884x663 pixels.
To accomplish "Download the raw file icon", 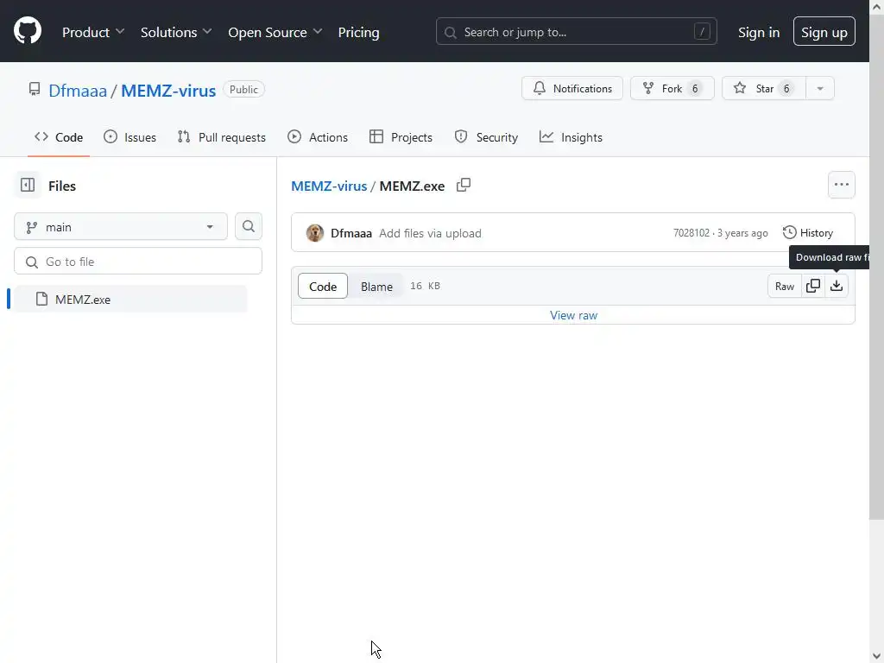I will click(x=837, y=287).
